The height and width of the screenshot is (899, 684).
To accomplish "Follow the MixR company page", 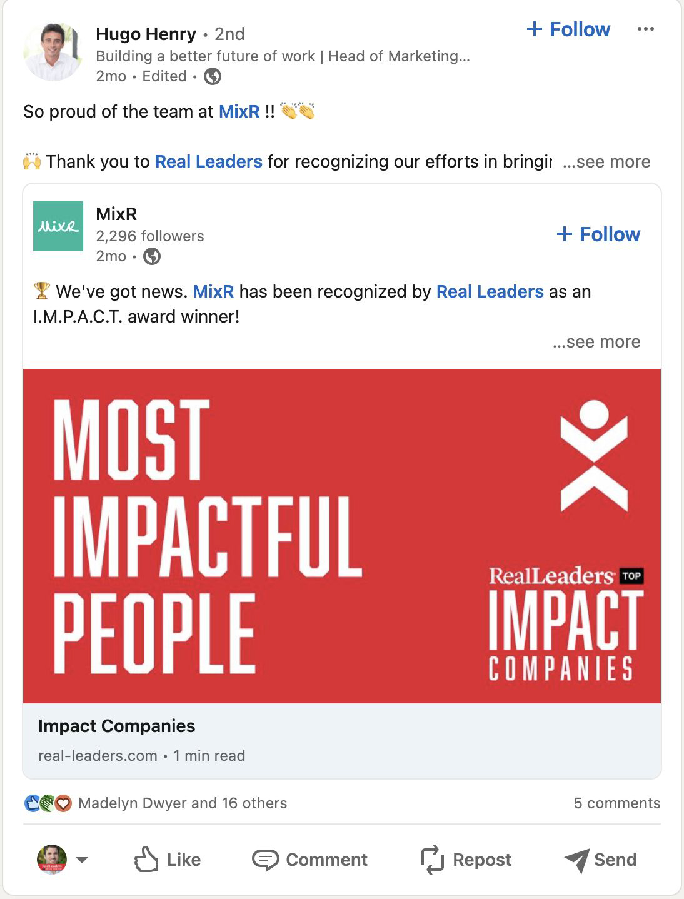I will pyautogui.click(x=598, y=234).
